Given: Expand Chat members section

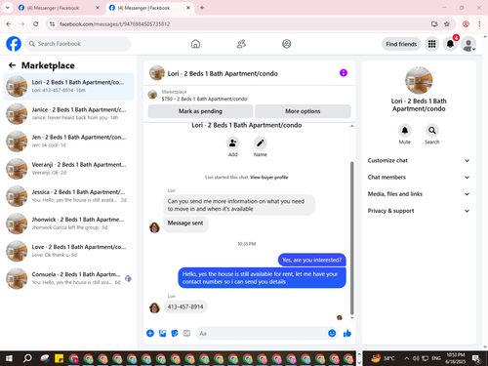Looking at the screenshot, I should tap(419, 178).
